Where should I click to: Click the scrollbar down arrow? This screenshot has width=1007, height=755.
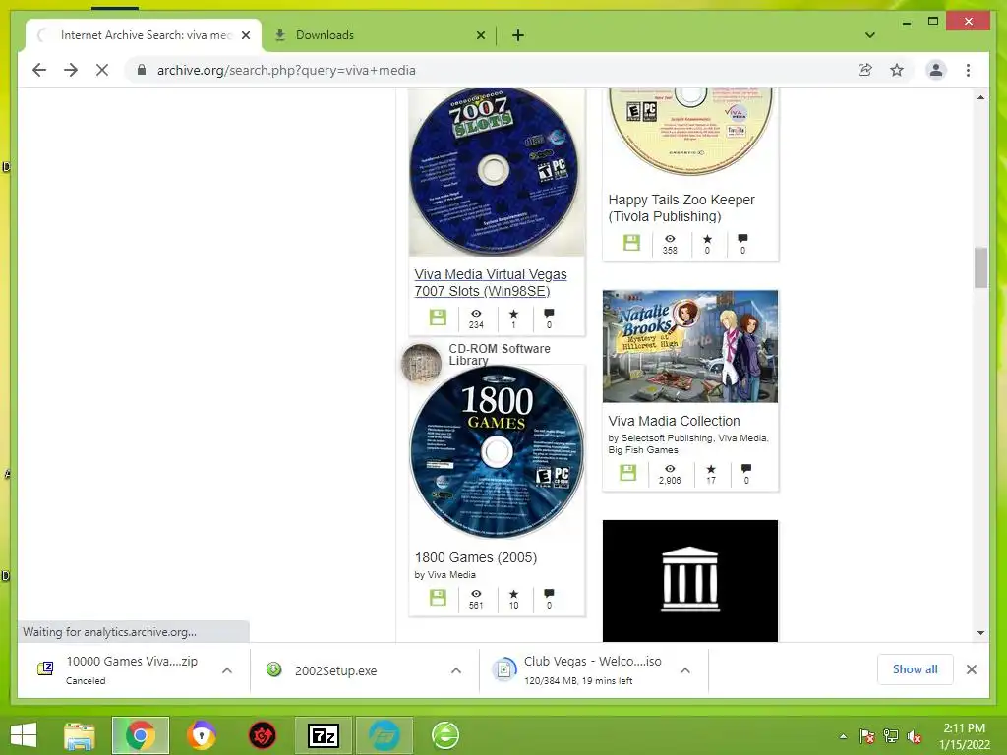click(x=980, y=633)
